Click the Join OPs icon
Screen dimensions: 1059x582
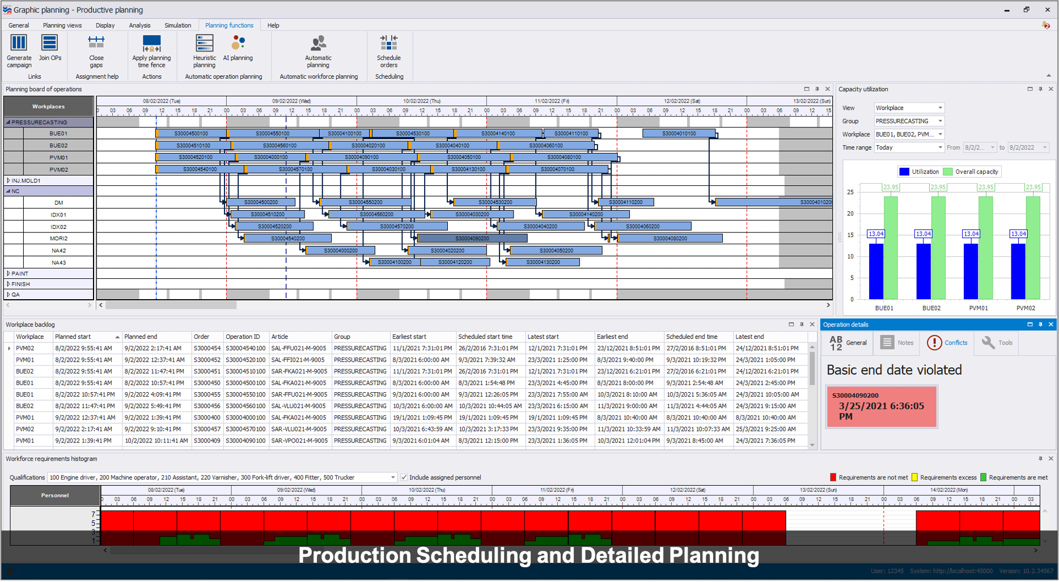pos(50,44)
